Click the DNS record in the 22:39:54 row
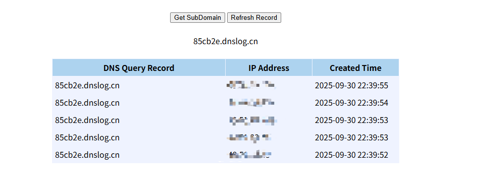This screenshot has width=489, height=186. click(x=87, y=103)
